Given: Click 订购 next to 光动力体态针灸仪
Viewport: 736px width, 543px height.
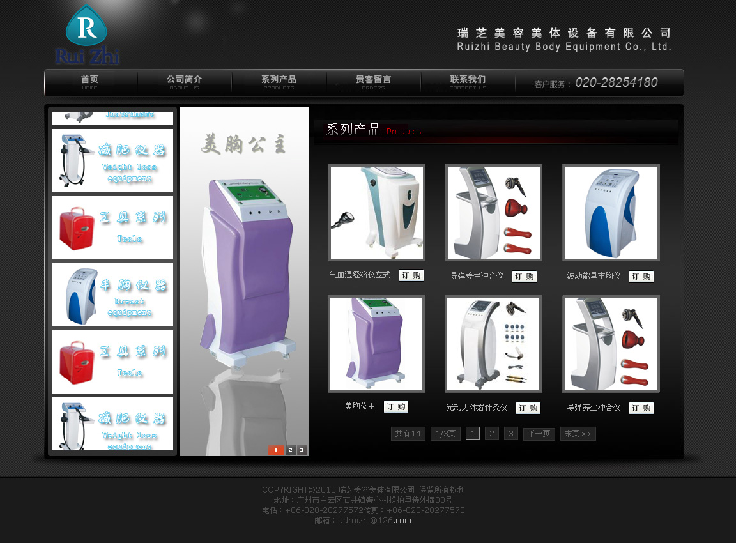Looking at the screenshot, I should (528, 408).
